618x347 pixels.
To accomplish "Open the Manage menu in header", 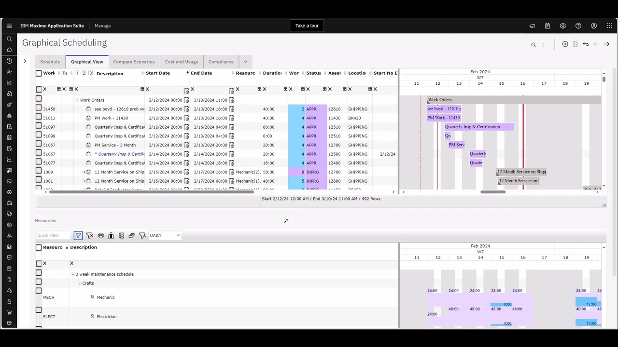I will [102, 26].
